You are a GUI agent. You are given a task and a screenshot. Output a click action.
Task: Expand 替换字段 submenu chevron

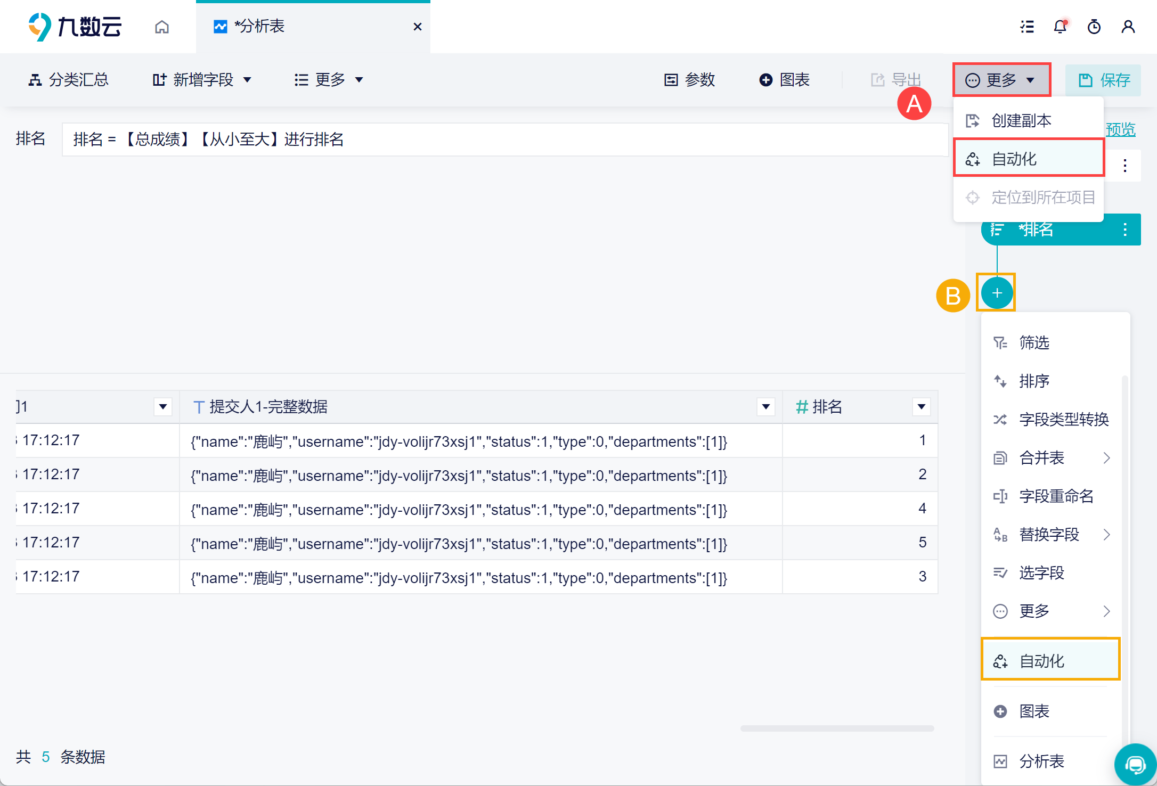point(1106,535)
